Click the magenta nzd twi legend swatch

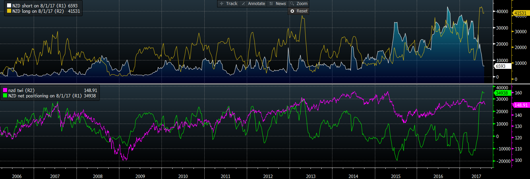pyautogui.click(x=5, y=90)
